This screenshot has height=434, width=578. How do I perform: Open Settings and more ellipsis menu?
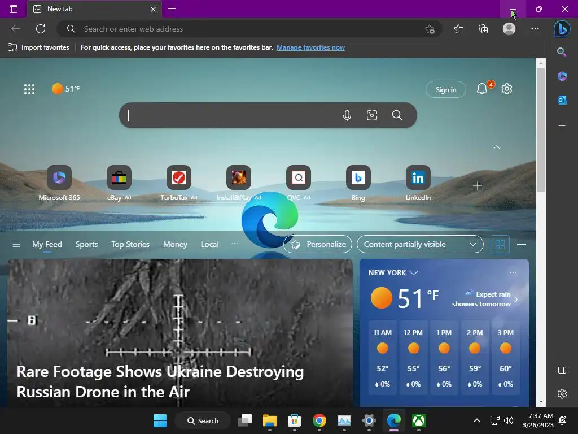click(535, 29)
